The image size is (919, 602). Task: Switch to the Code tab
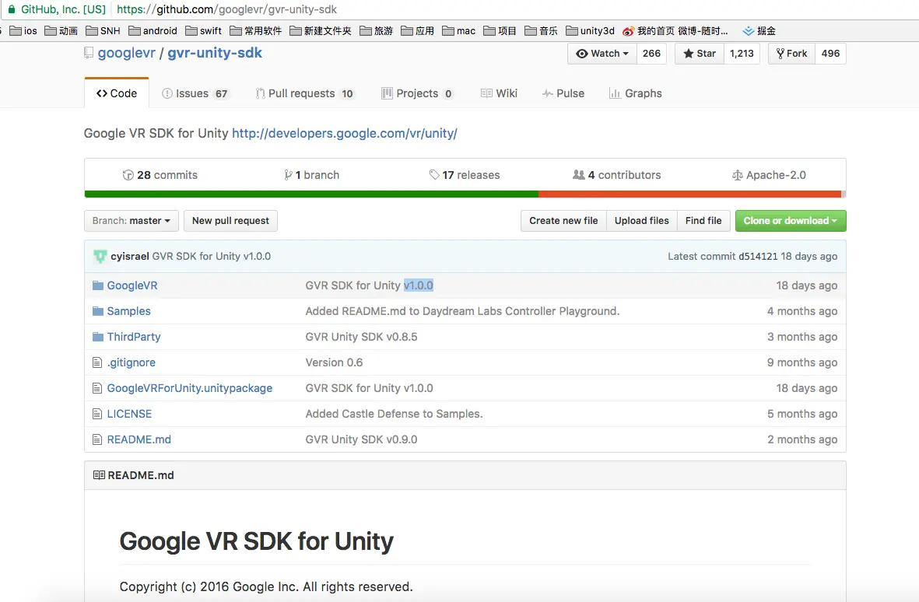(x=117, y=93)
